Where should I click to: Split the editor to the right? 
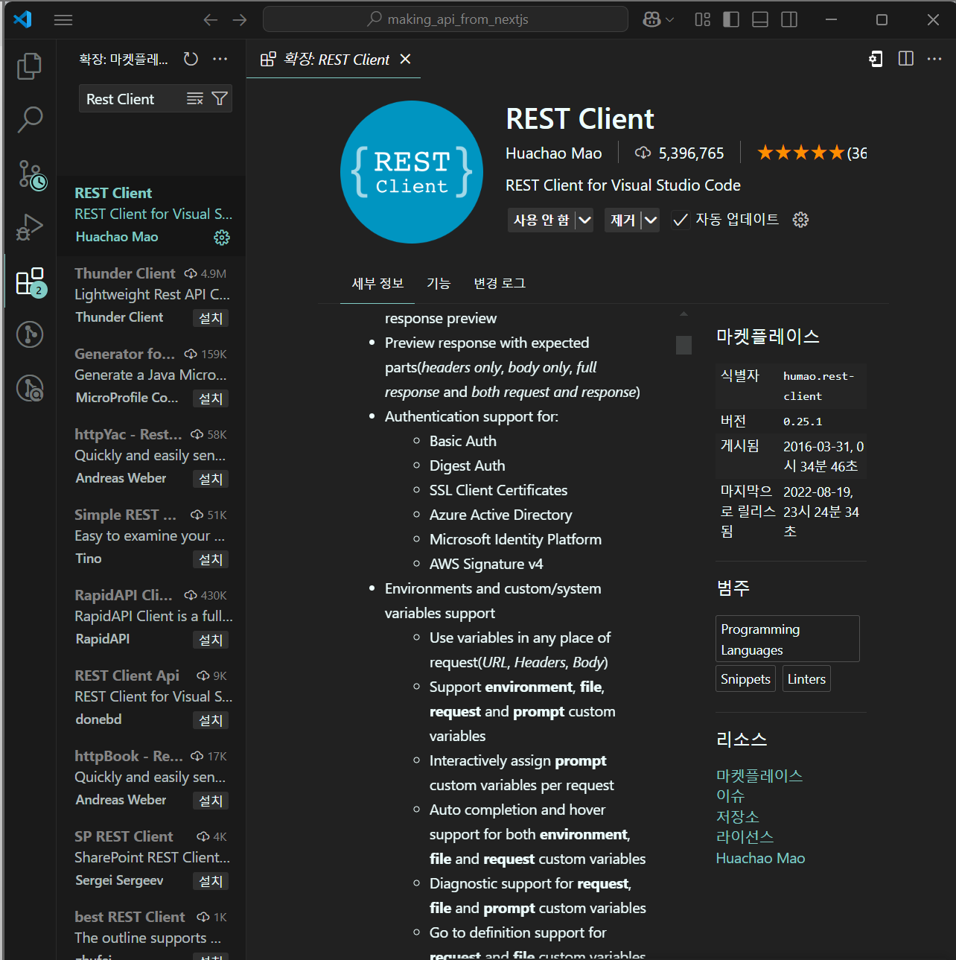coord(906,59)
